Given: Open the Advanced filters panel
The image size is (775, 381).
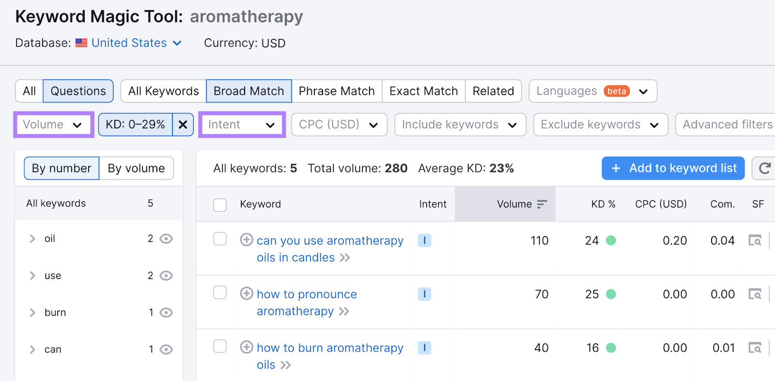Looking at the screenshot, I should coord(726,124).
